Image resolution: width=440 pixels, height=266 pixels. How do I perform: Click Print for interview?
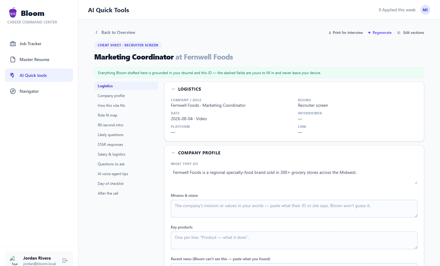tap(346, 33)
